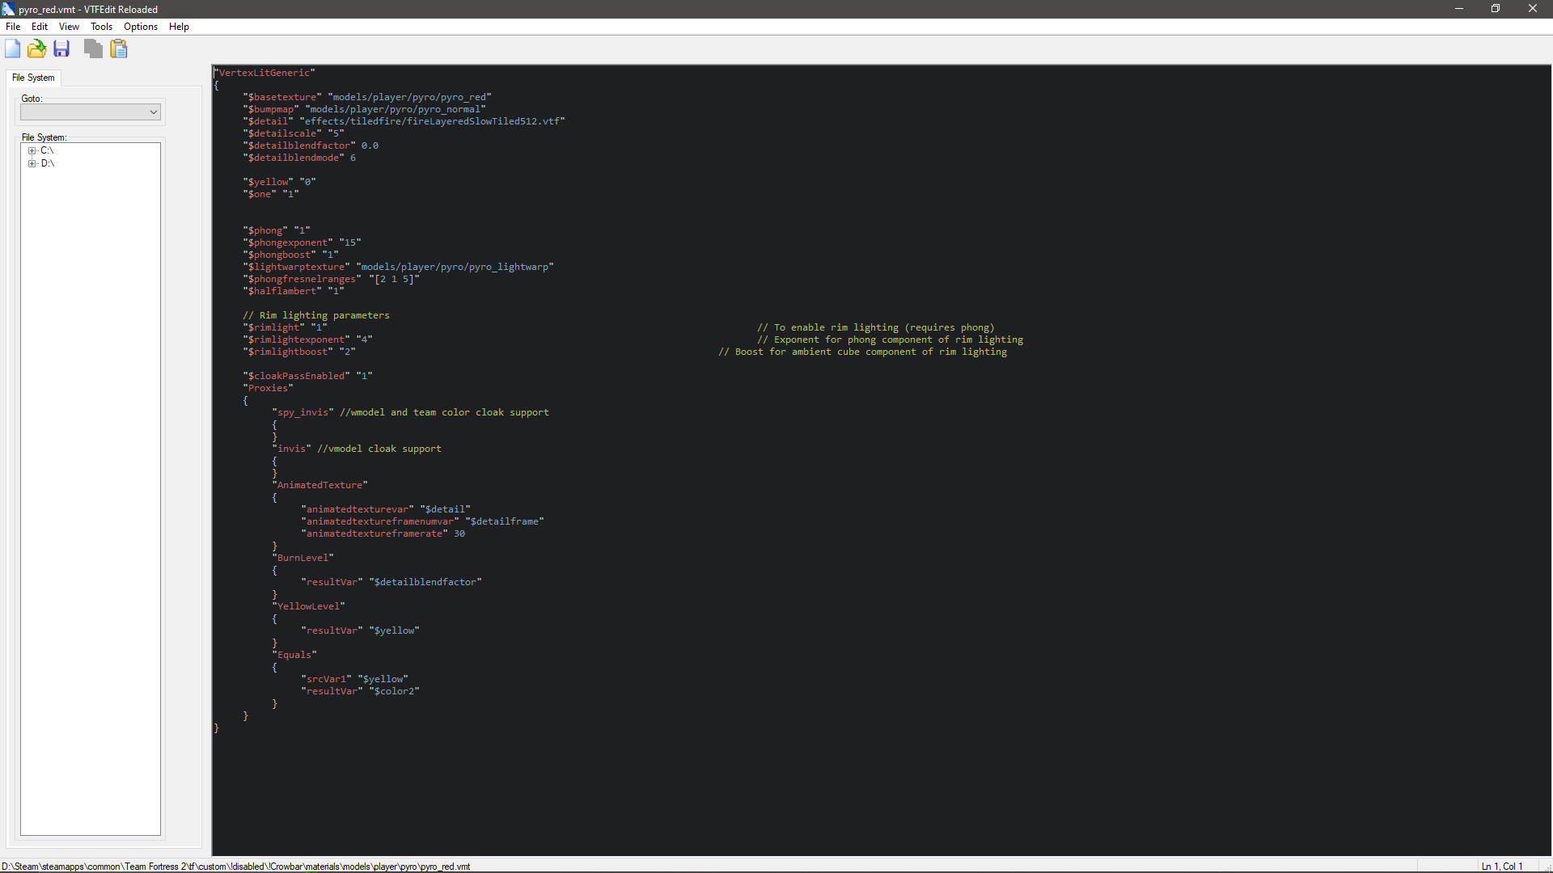Open the Help menu
Screen dimensions: 1553x873
point(179,27)
